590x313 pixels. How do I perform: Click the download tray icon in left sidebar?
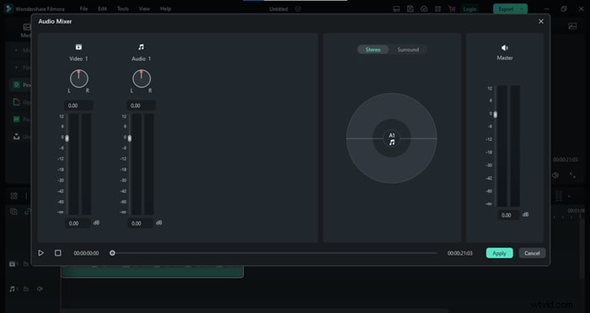click(16, 137)
